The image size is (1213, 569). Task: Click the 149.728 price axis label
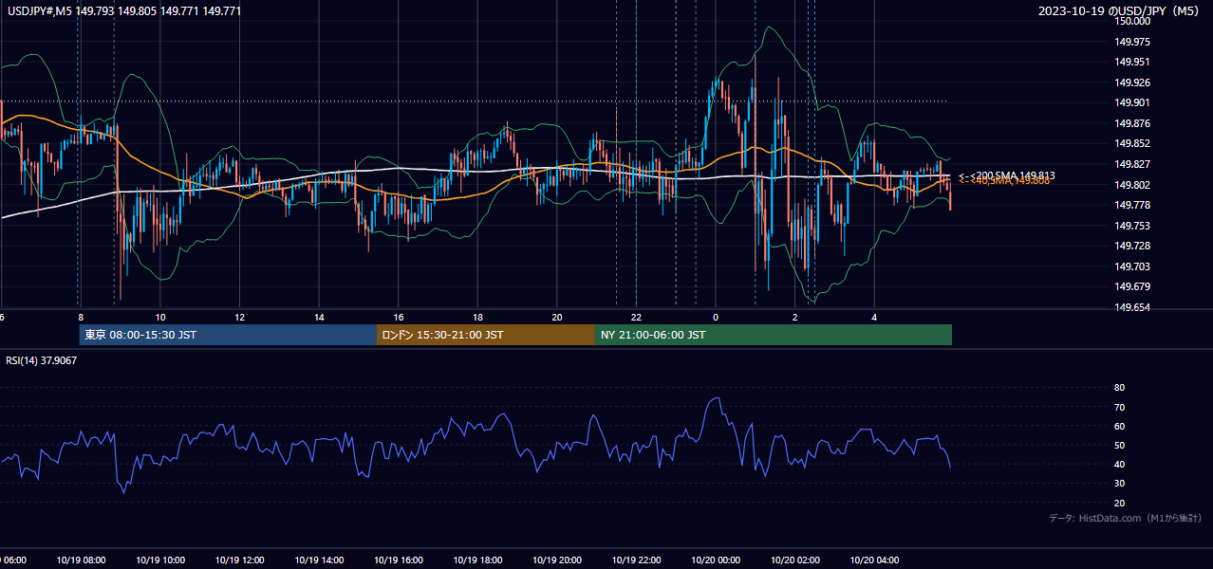(1132, 246)
